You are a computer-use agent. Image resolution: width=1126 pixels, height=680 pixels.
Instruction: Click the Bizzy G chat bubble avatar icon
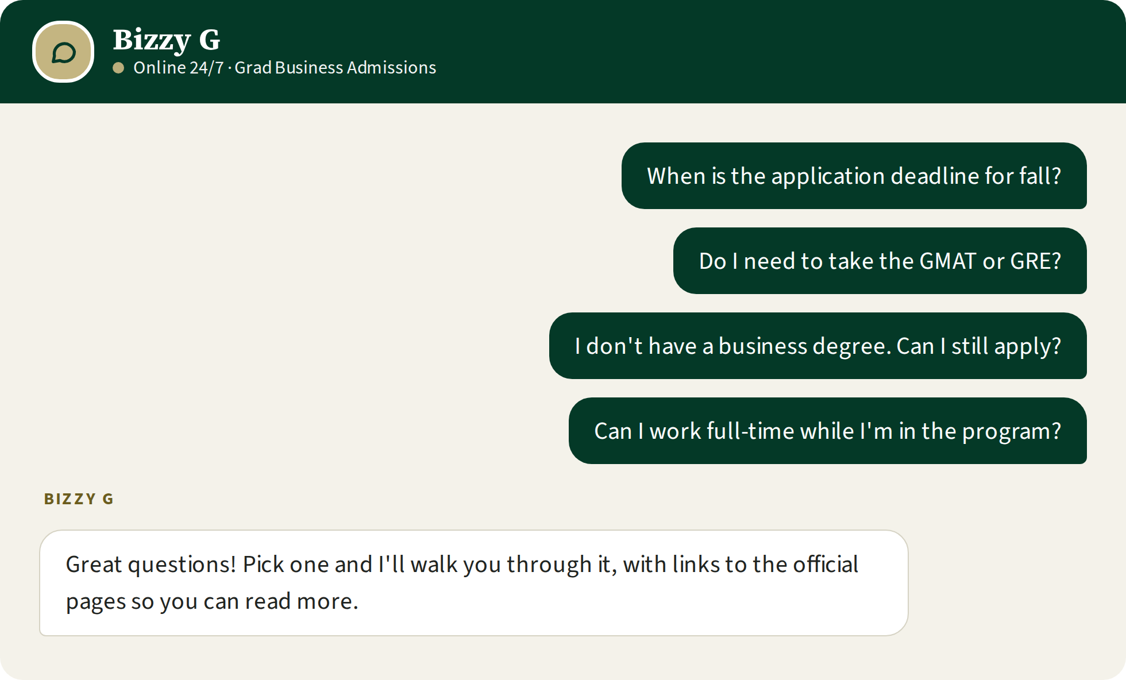(63, 52)
